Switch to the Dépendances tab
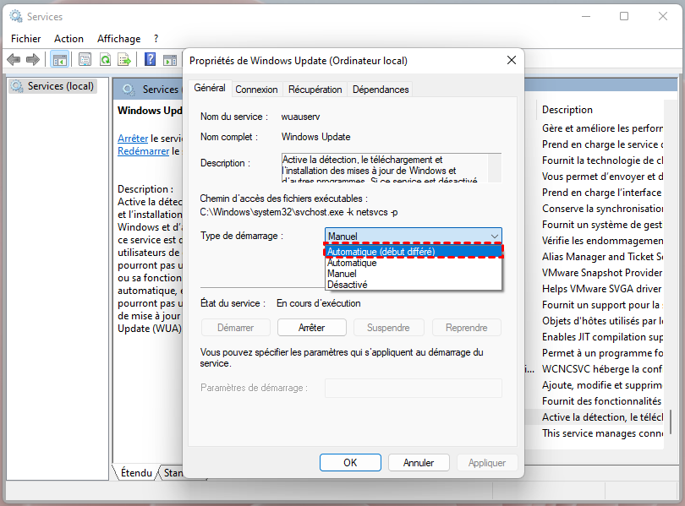This screenshot has width=685, height=506. coord(381,90)
